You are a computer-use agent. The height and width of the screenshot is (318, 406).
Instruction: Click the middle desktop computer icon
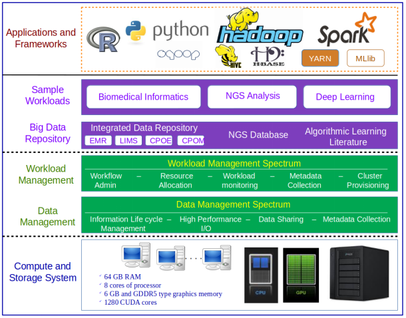(170, 258)
